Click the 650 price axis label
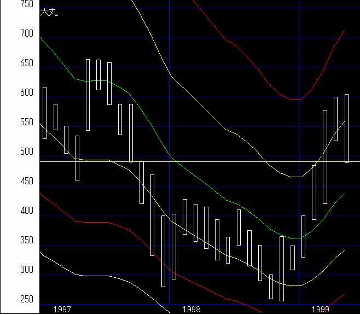 coord(26,63)
